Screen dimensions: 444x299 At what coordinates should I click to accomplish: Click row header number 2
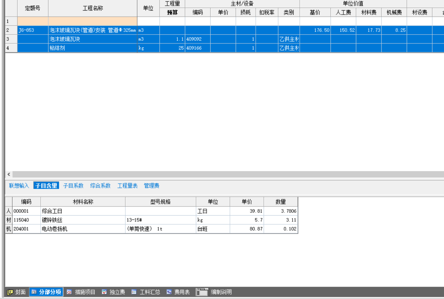tap(11, 30)
